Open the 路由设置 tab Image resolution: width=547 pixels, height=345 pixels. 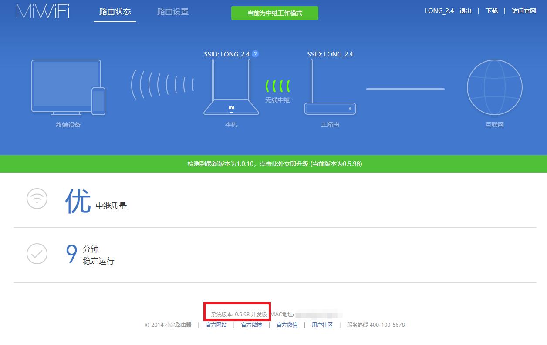pyautogui.click(x=172, y=12)
